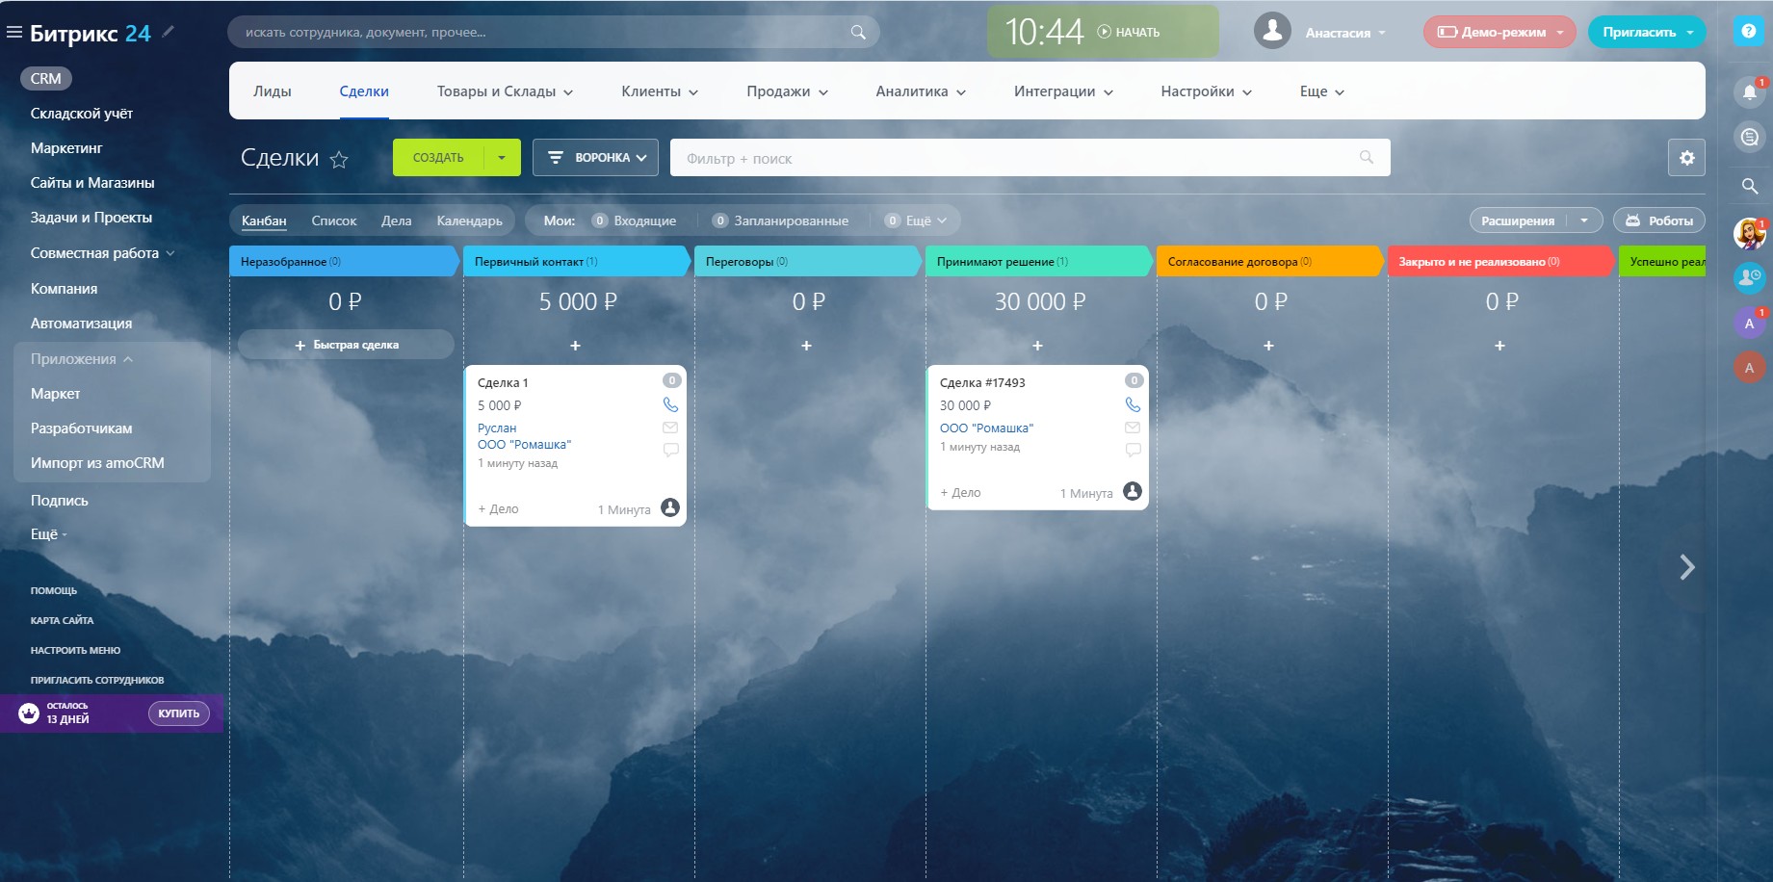Switch to the Дела view
Viewport: 1773px width, 882px height.
396,220
